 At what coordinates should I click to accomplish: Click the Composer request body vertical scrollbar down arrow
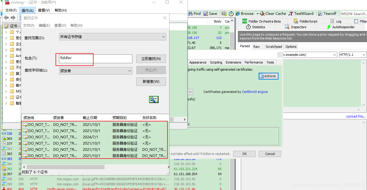point(363,104)
